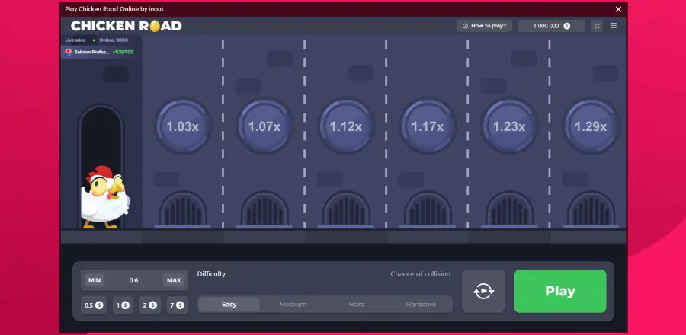The height and width of the screenshot is (335, 686).
Task: Choose the 1 quick bet chip
Action: [x=123, y=305]
